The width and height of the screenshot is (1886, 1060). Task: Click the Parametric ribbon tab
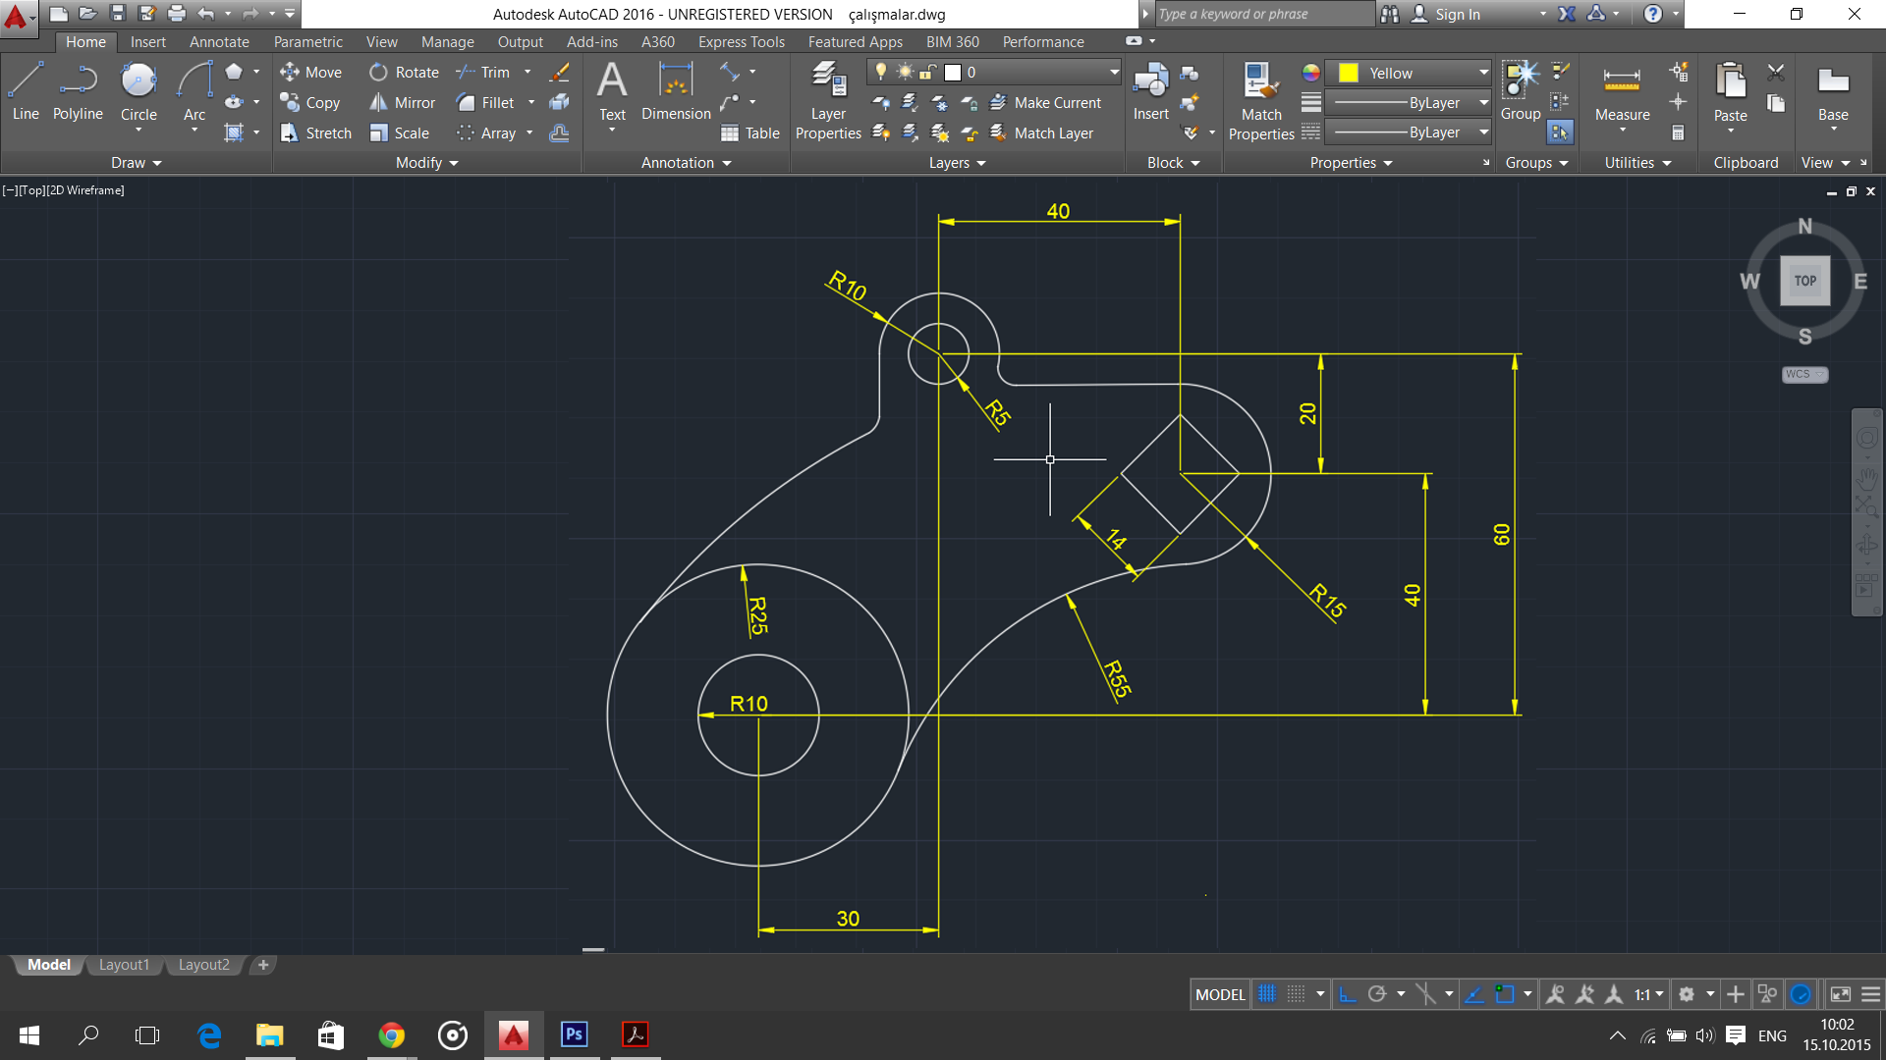[x=307, y=40]
